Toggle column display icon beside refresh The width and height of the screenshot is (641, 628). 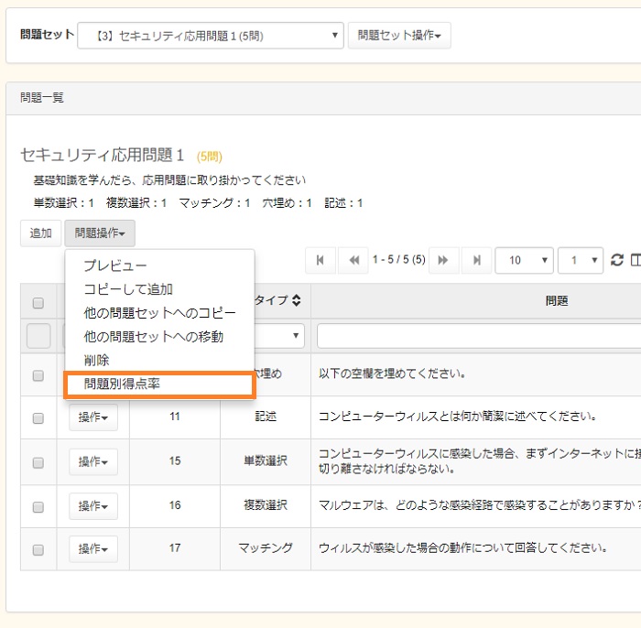click(x=636, y=261)
